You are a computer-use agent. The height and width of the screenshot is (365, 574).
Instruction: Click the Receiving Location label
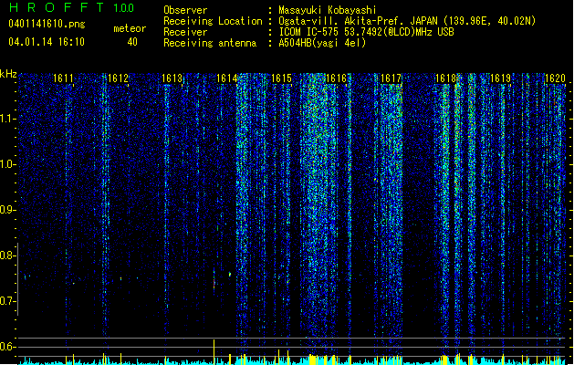point(213,21)
